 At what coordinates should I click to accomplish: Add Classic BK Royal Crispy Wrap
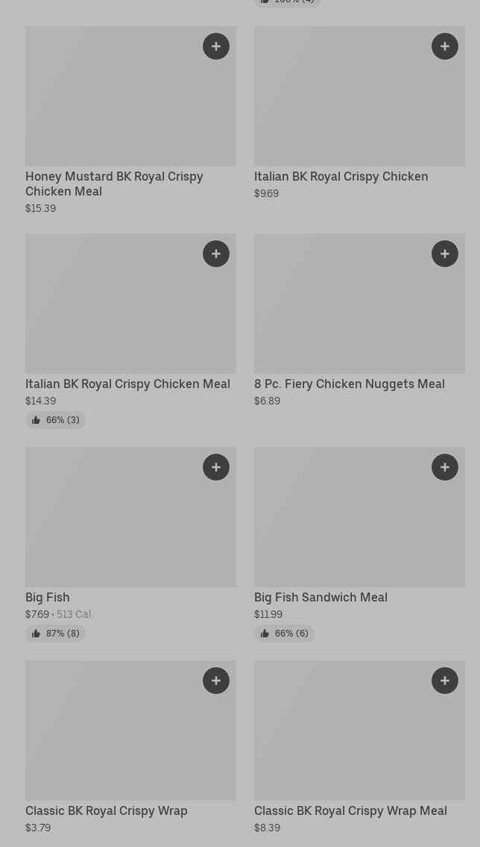216,681
